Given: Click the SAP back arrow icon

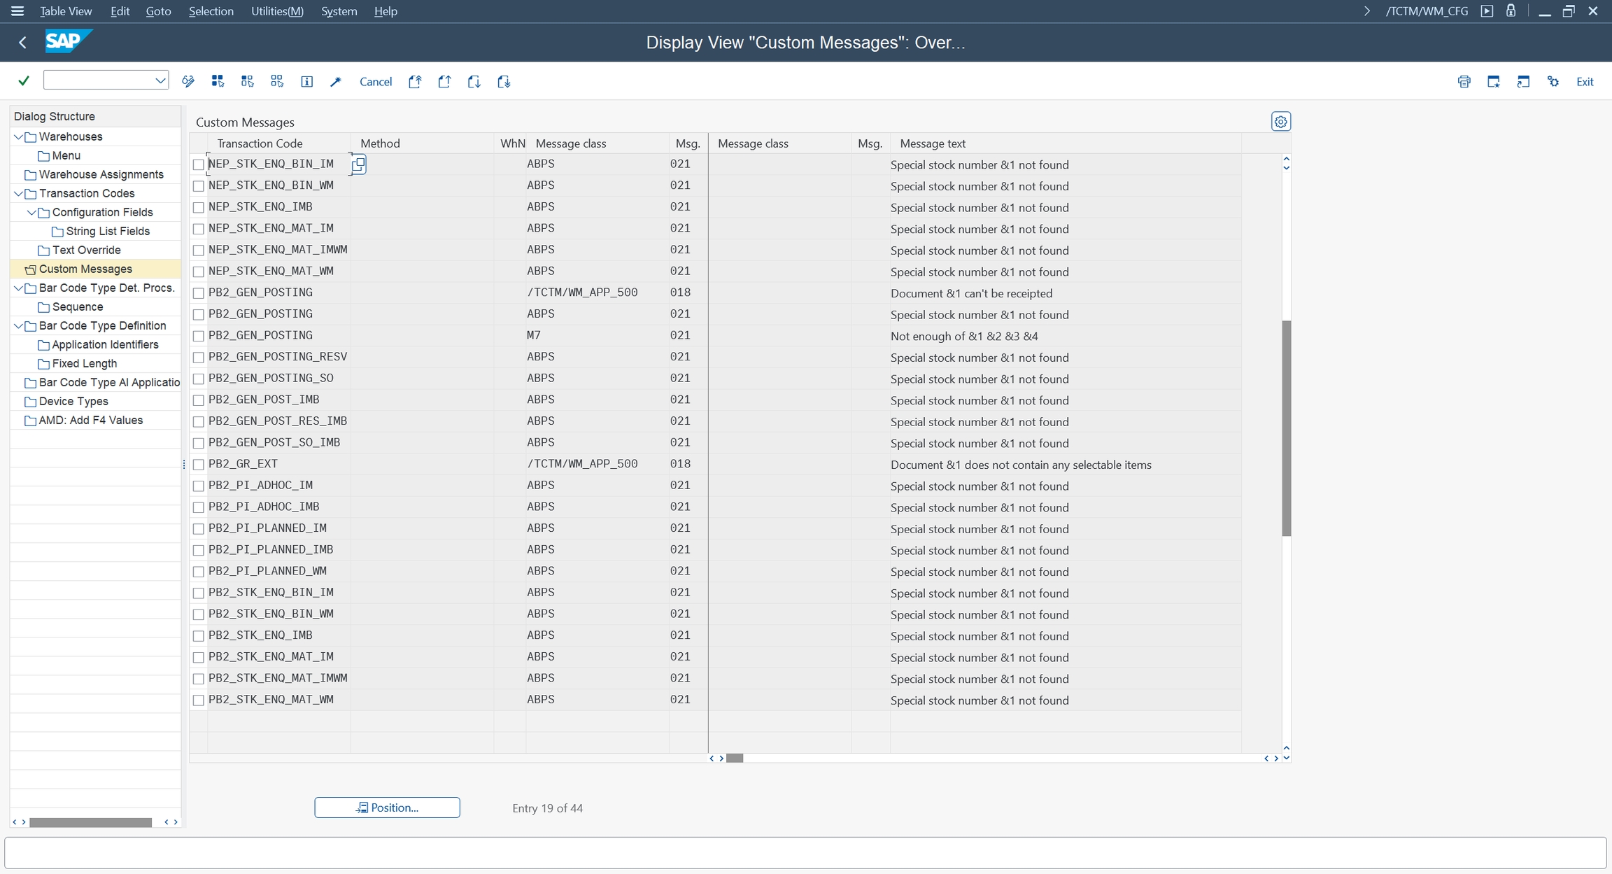Looking at the screenshot, I should pyautogui.click(x=22, y=43).
